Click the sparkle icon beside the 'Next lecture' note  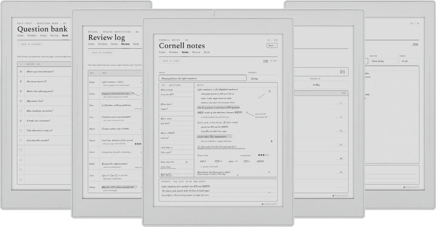(x=269, y=172)
